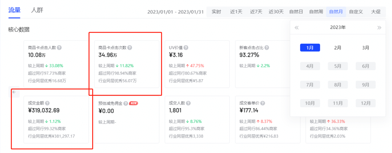This screenshot has width=392, height=153.
Task: Open help icon beside 商品卡点击人数
Action: click(x=59, y=48)
